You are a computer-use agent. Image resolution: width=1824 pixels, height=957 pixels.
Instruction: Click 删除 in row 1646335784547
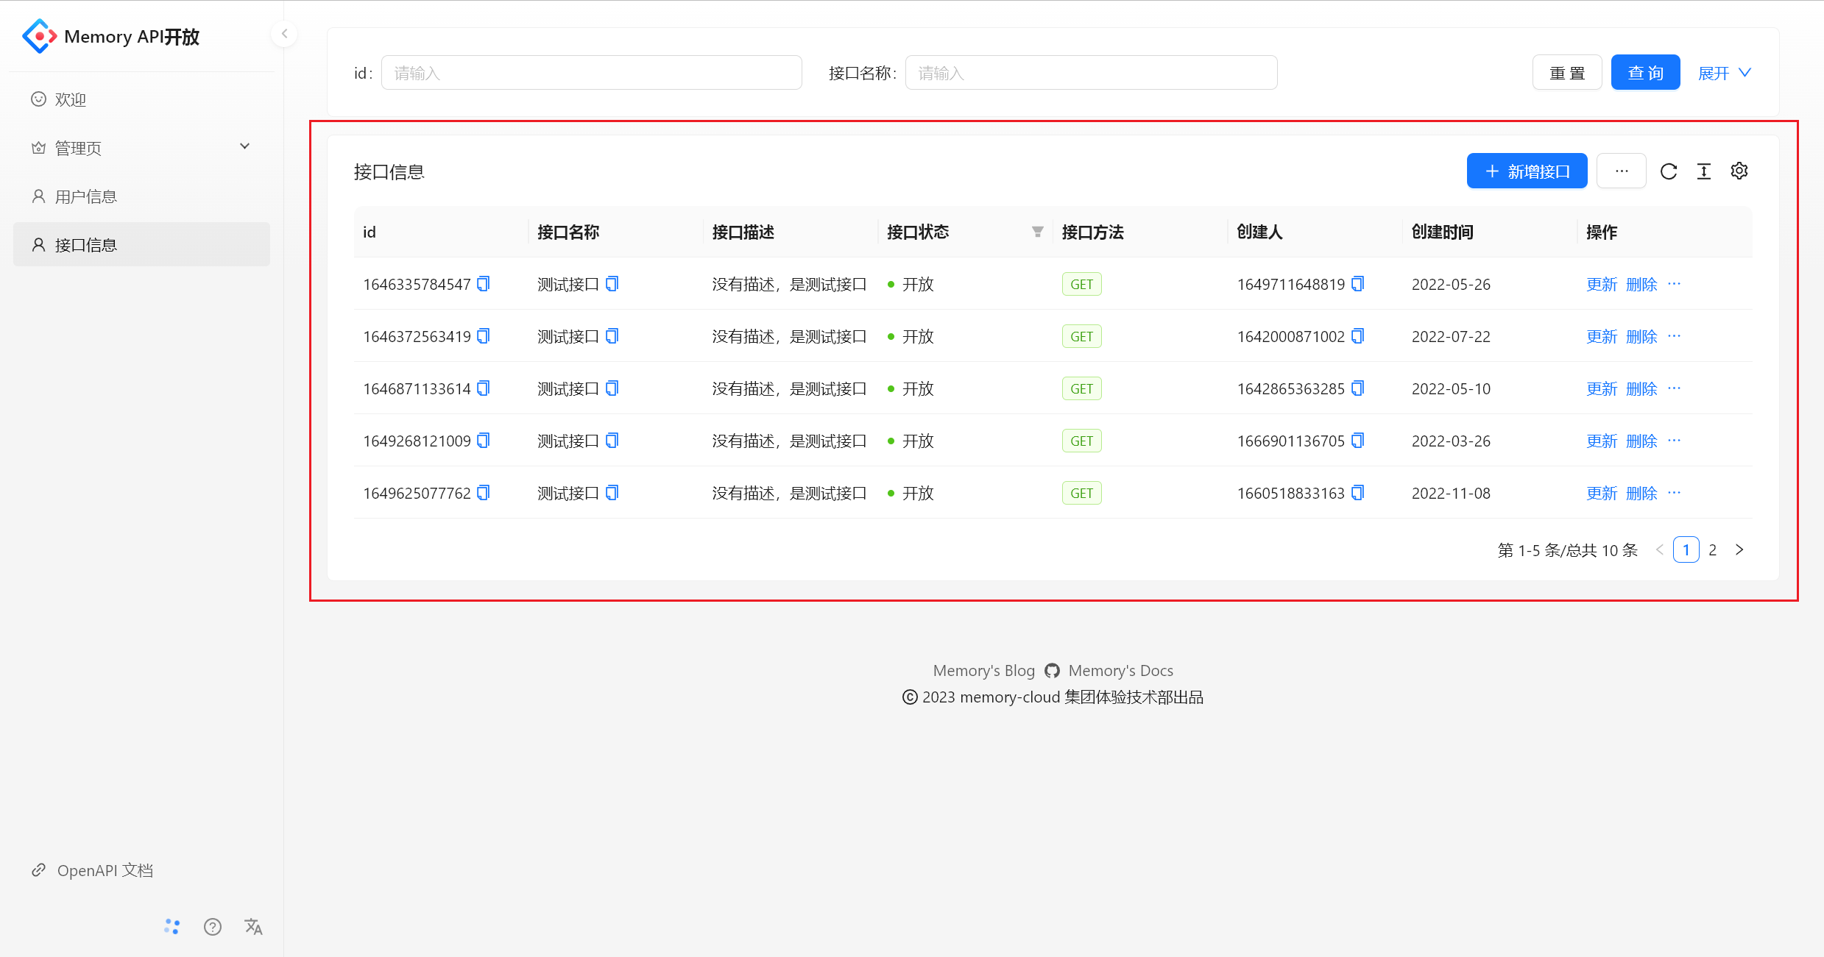1641,285
